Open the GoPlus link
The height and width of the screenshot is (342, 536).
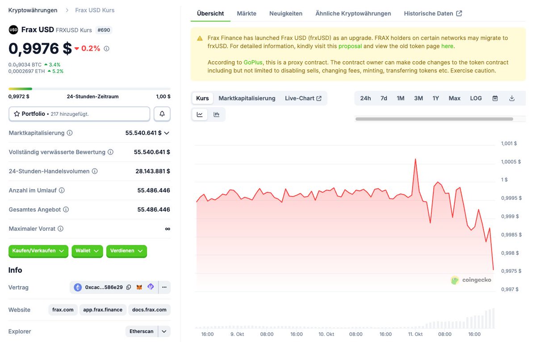[x=253, y=63]
